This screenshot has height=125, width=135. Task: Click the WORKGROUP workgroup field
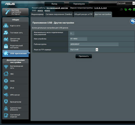tap(94, 44)
